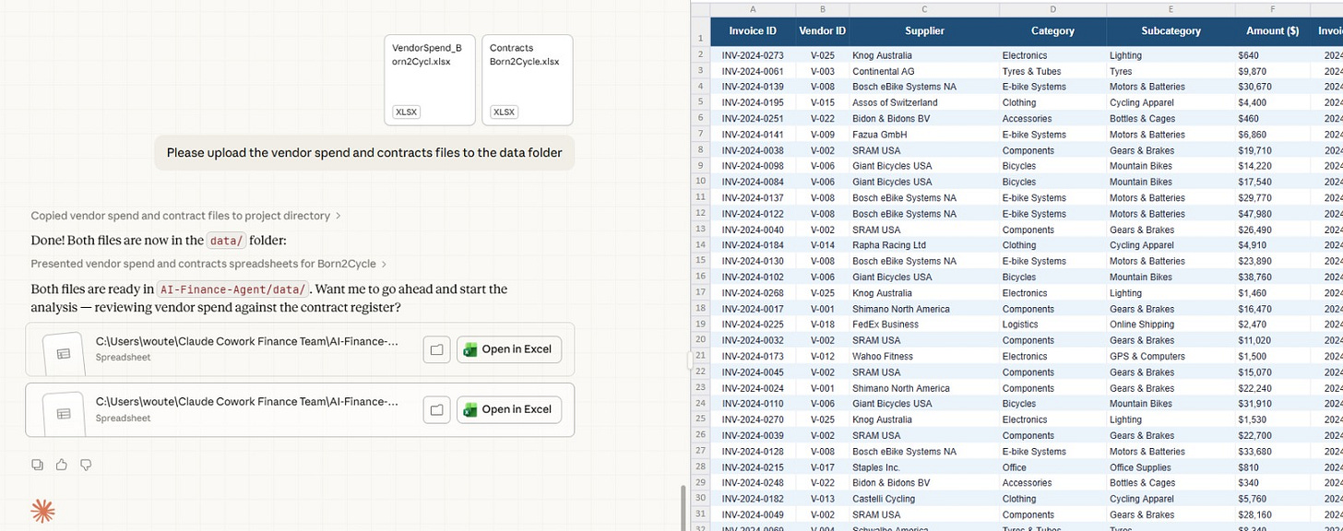Click the chat panel vertical scrollbar
Image resolution: width=1343 pixels, height=531 pixels.
point(683,506)
